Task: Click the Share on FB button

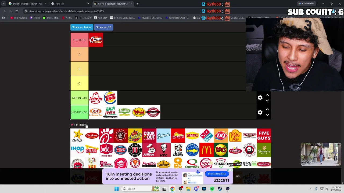Action: pyautogui.click(x=103, y=27)
